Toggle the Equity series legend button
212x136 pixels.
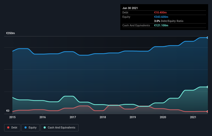30,128
